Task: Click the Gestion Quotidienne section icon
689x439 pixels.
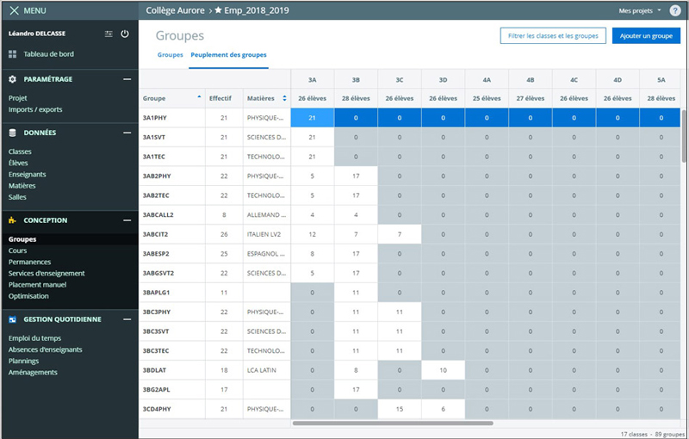Action: 13,319
